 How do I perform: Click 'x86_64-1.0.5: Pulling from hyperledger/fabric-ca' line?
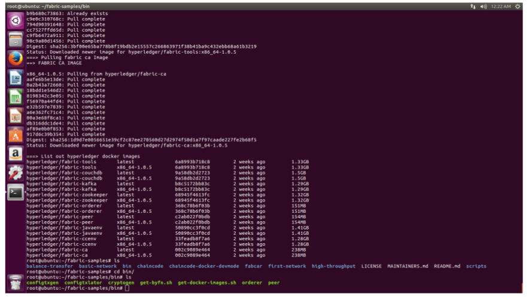click(x=96, y=74)
